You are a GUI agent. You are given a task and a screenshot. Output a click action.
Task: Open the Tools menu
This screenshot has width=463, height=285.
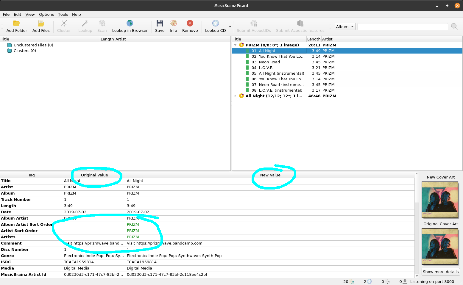point(63,14)
